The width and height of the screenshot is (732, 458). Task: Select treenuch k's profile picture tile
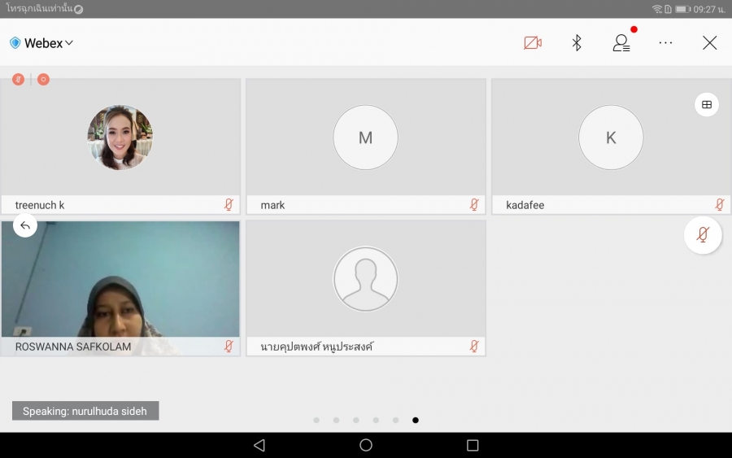point(120,137)
